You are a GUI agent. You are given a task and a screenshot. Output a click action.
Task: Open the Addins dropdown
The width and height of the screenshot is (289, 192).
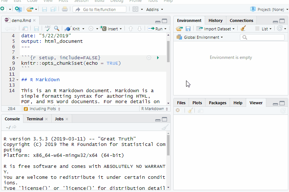(x=155, y=10)
